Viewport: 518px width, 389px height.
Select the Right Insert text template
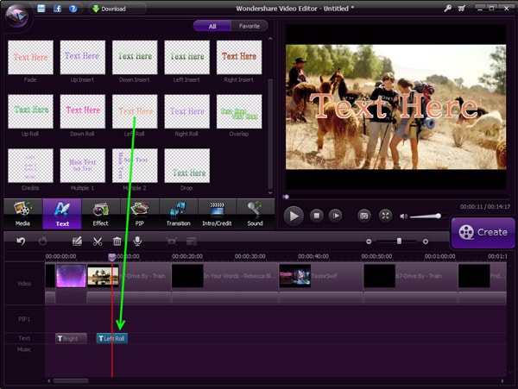coord(239,58)
